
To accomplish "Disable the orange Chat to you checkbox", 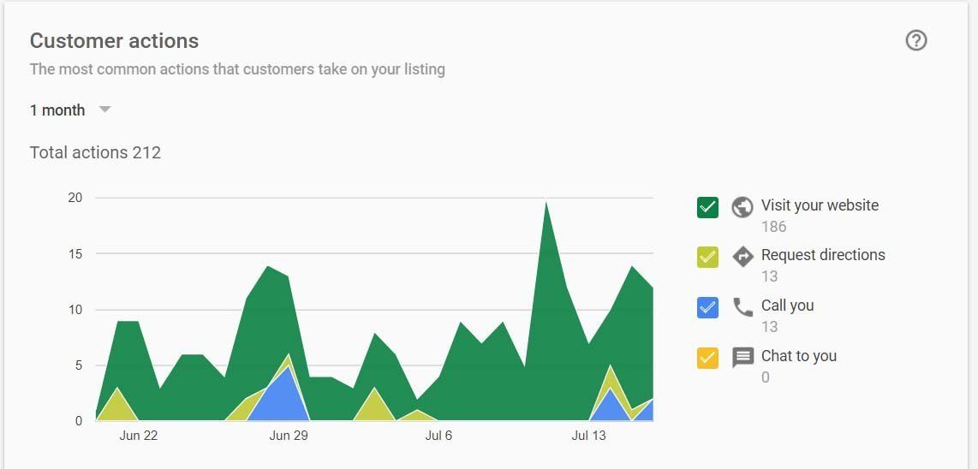I will click(x=707, y=358).
